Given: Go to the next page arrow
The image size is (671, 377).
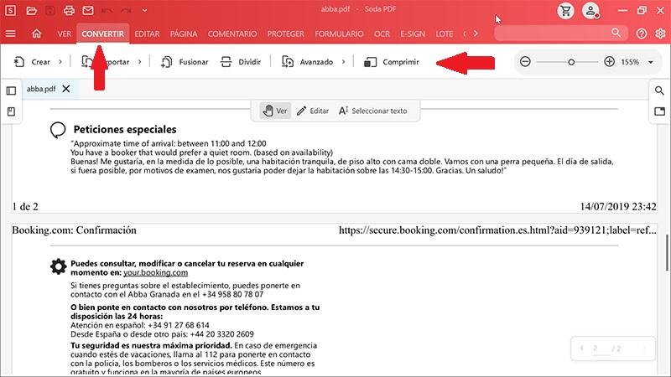Looking at the screenshot, I should (644, 349).
